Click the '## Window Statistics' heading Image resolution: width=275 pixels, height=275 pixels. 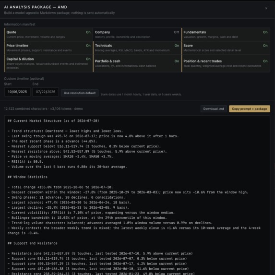[27, 177]
